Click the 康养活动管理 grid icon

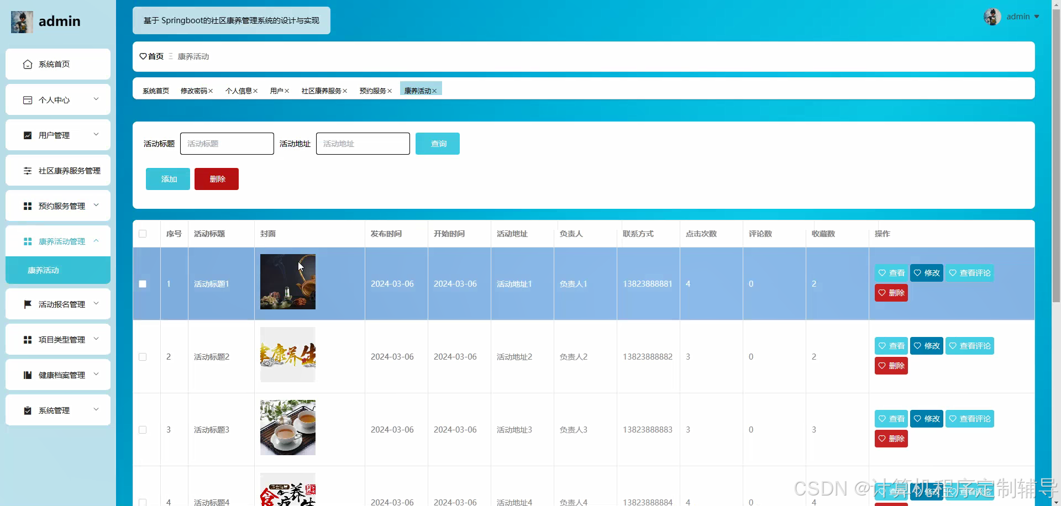coord(28,241)
